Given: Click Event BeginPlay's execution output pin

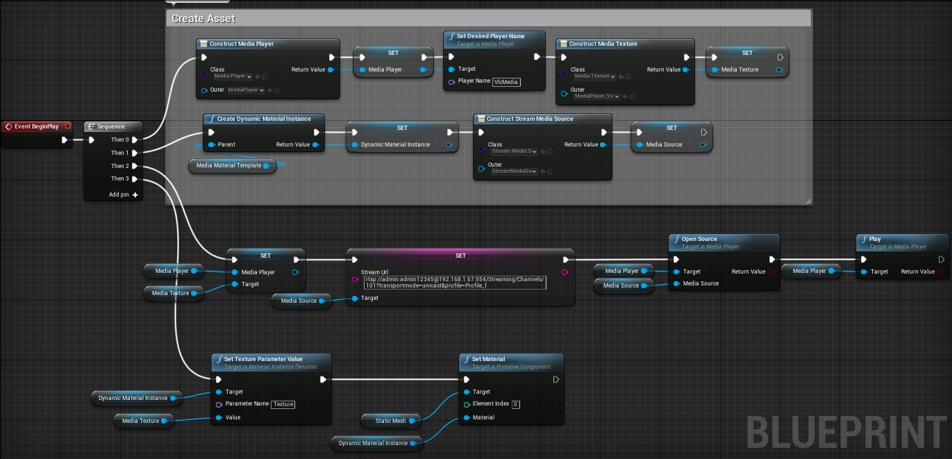Looking at the screenshot, I should tap(65, 139).
